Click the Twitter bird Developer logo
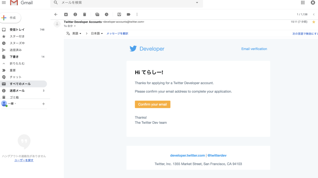Viewport: 318px width, 178px height. (x=147, y=49)
